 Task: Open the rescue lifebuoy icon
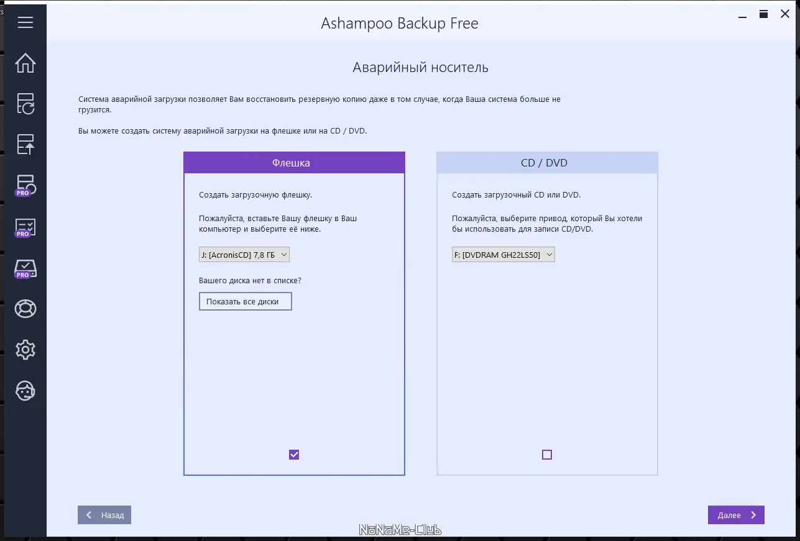pos(25,309)
